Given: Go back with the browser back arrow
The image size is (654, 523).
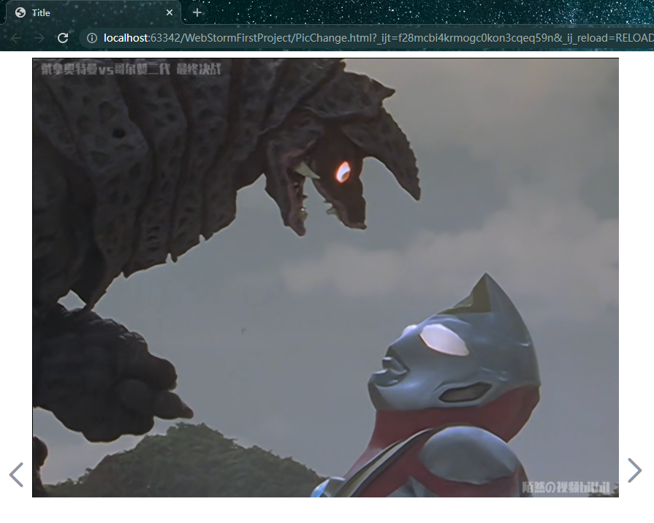Looking at the screenshot, I should tap(16, 38).
